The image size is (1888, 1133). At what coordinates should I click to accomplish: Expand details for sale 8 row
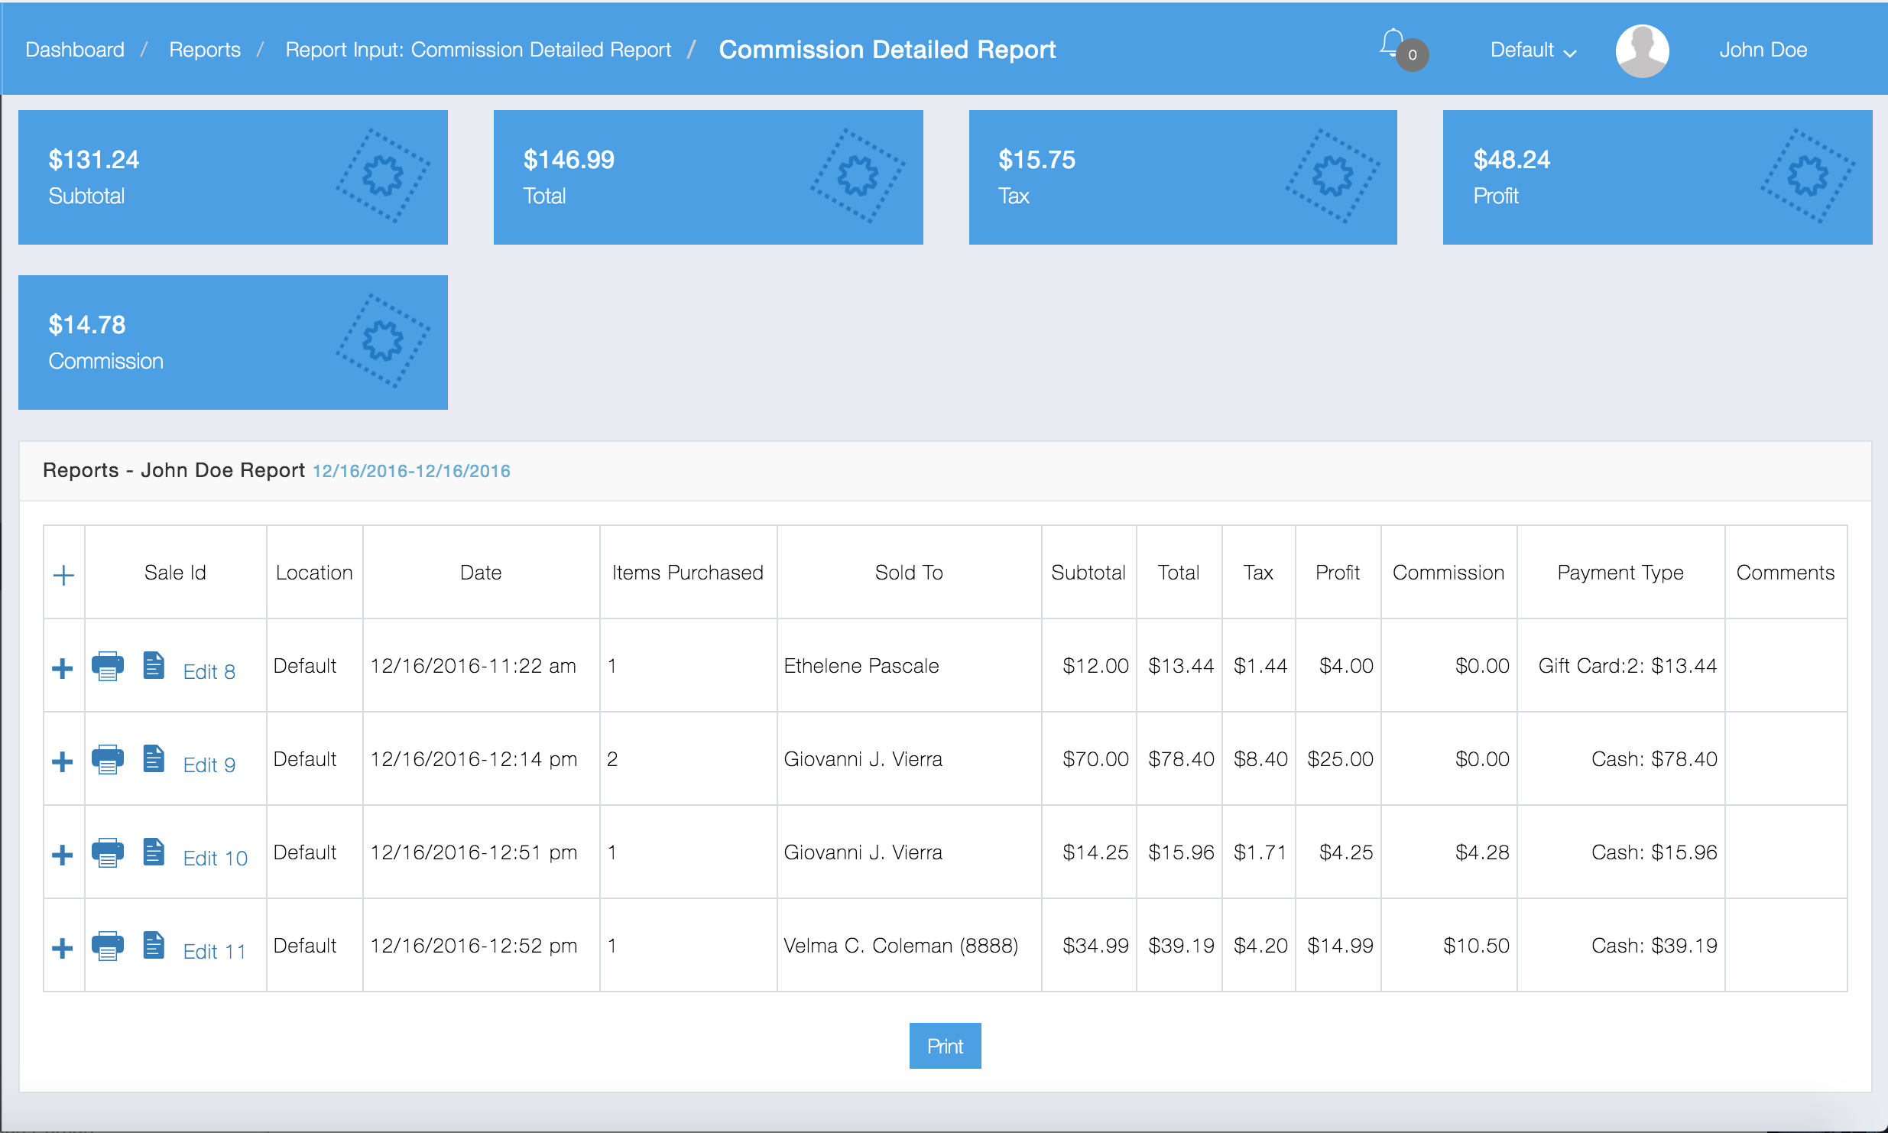(63, 669)
